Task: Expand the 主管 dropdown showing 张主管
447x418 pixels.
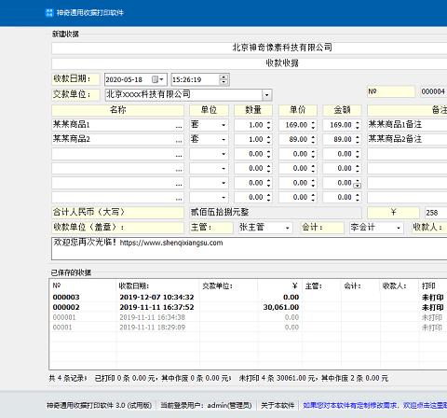Action: click(x=288, y=228)
